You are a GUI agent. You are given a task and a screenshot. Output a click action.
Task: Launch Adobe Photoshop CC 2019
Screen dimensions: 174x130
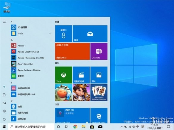[30, 58]
